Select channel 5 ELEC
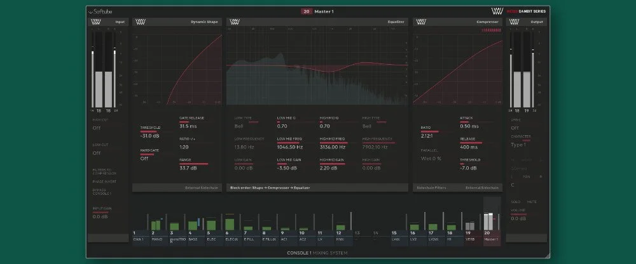Screen dimensions: 636x264 tap(215, 239)
